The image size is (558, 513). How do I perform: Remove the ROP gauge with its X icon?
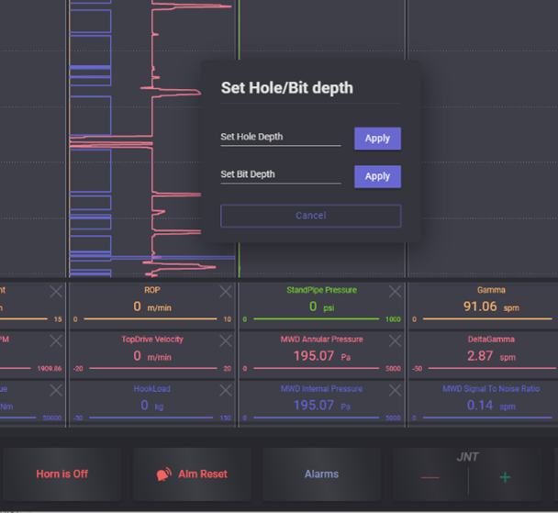click(226, 292)
